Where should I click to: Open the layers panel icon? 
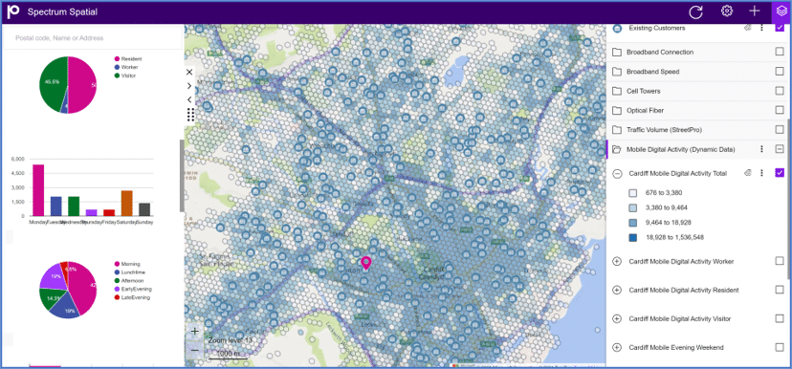pyautogui.click(x=781, y=11)
